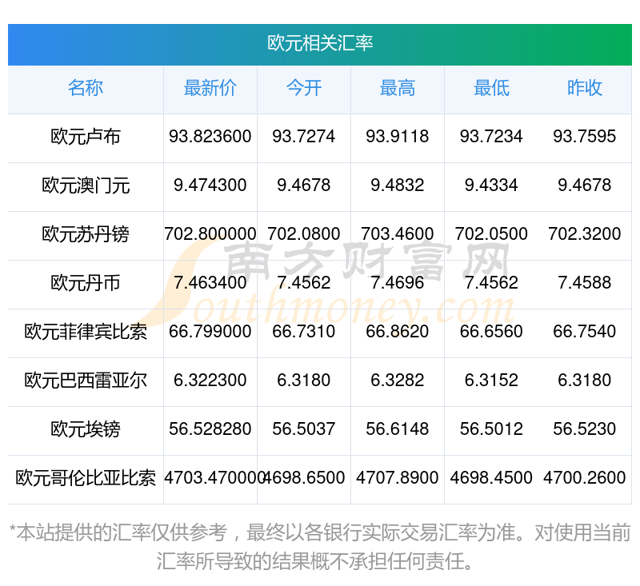This screenshot has height=586, width=640.
Task: Click latest price 93.823600
Action: click(210, 136)
